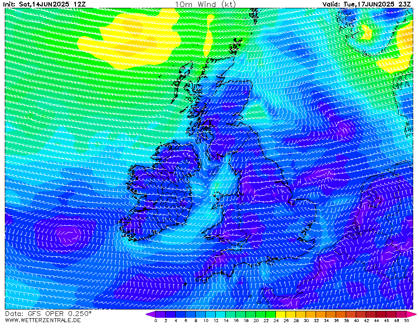
Task: Click the legend value label '10'
Action: pyautogui.click(x=206, y=320)
